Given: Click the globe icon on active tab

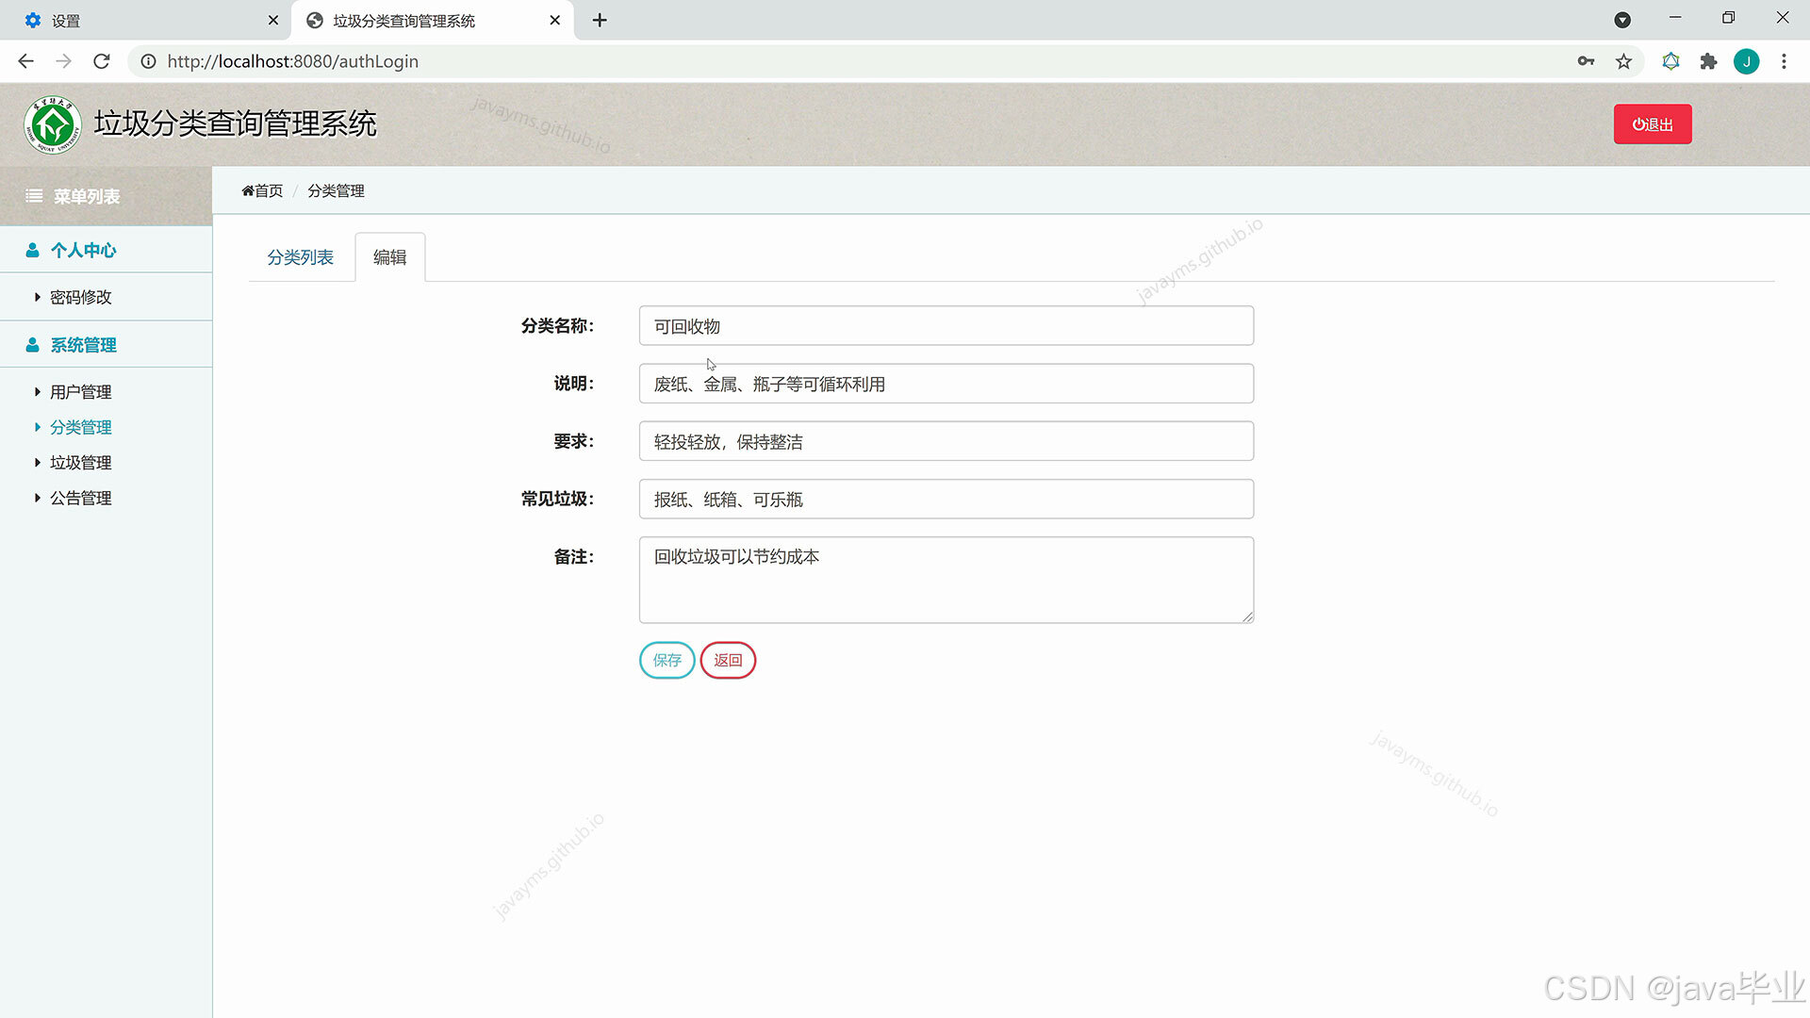Looking at the screenshot, I should click(315, 20).
